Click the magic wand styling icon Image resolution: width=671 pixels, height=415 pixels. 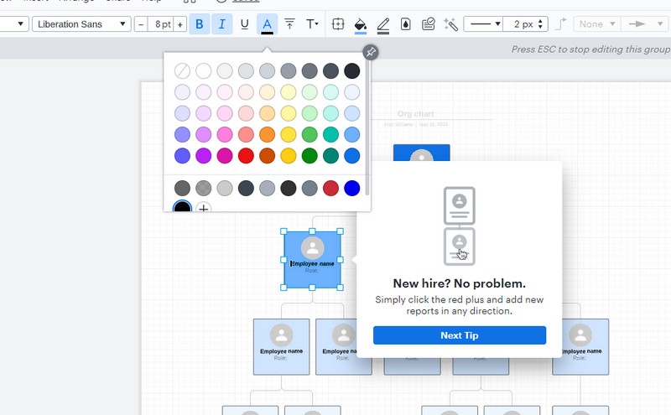tap(450, 24)
